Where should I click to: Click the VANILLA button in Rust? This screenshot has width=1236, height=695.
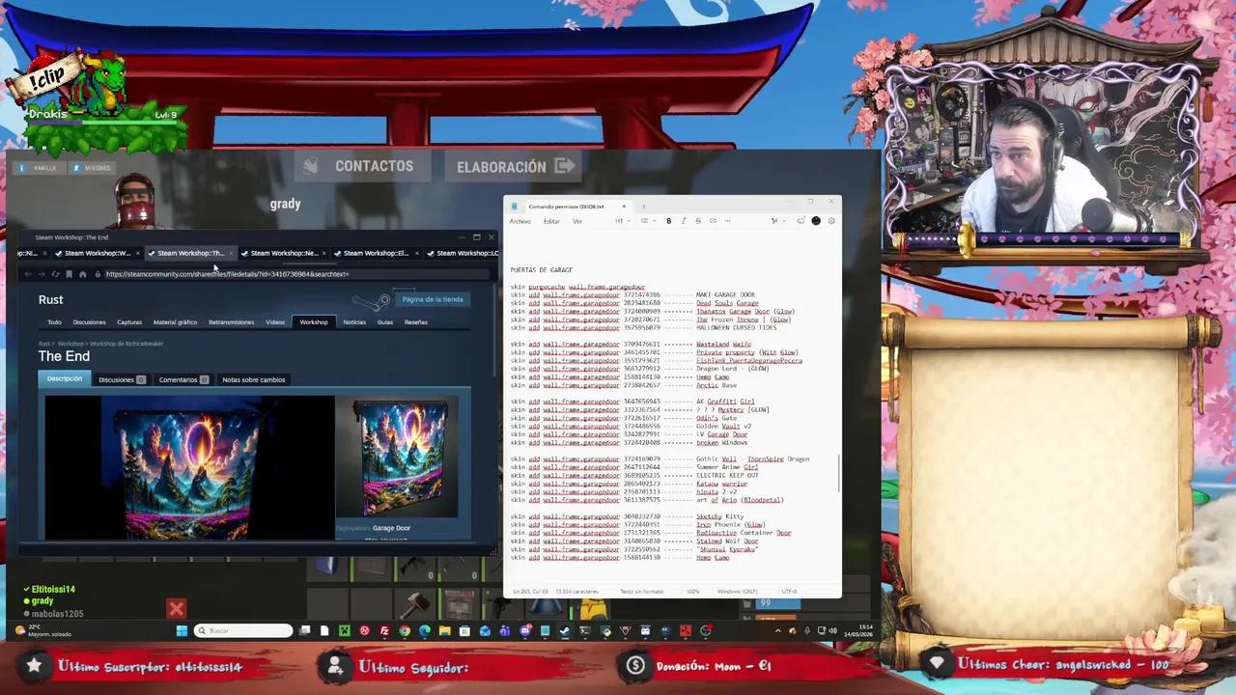39,168
